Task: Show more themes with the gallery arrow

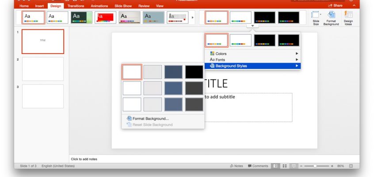Action: point(193,17)
